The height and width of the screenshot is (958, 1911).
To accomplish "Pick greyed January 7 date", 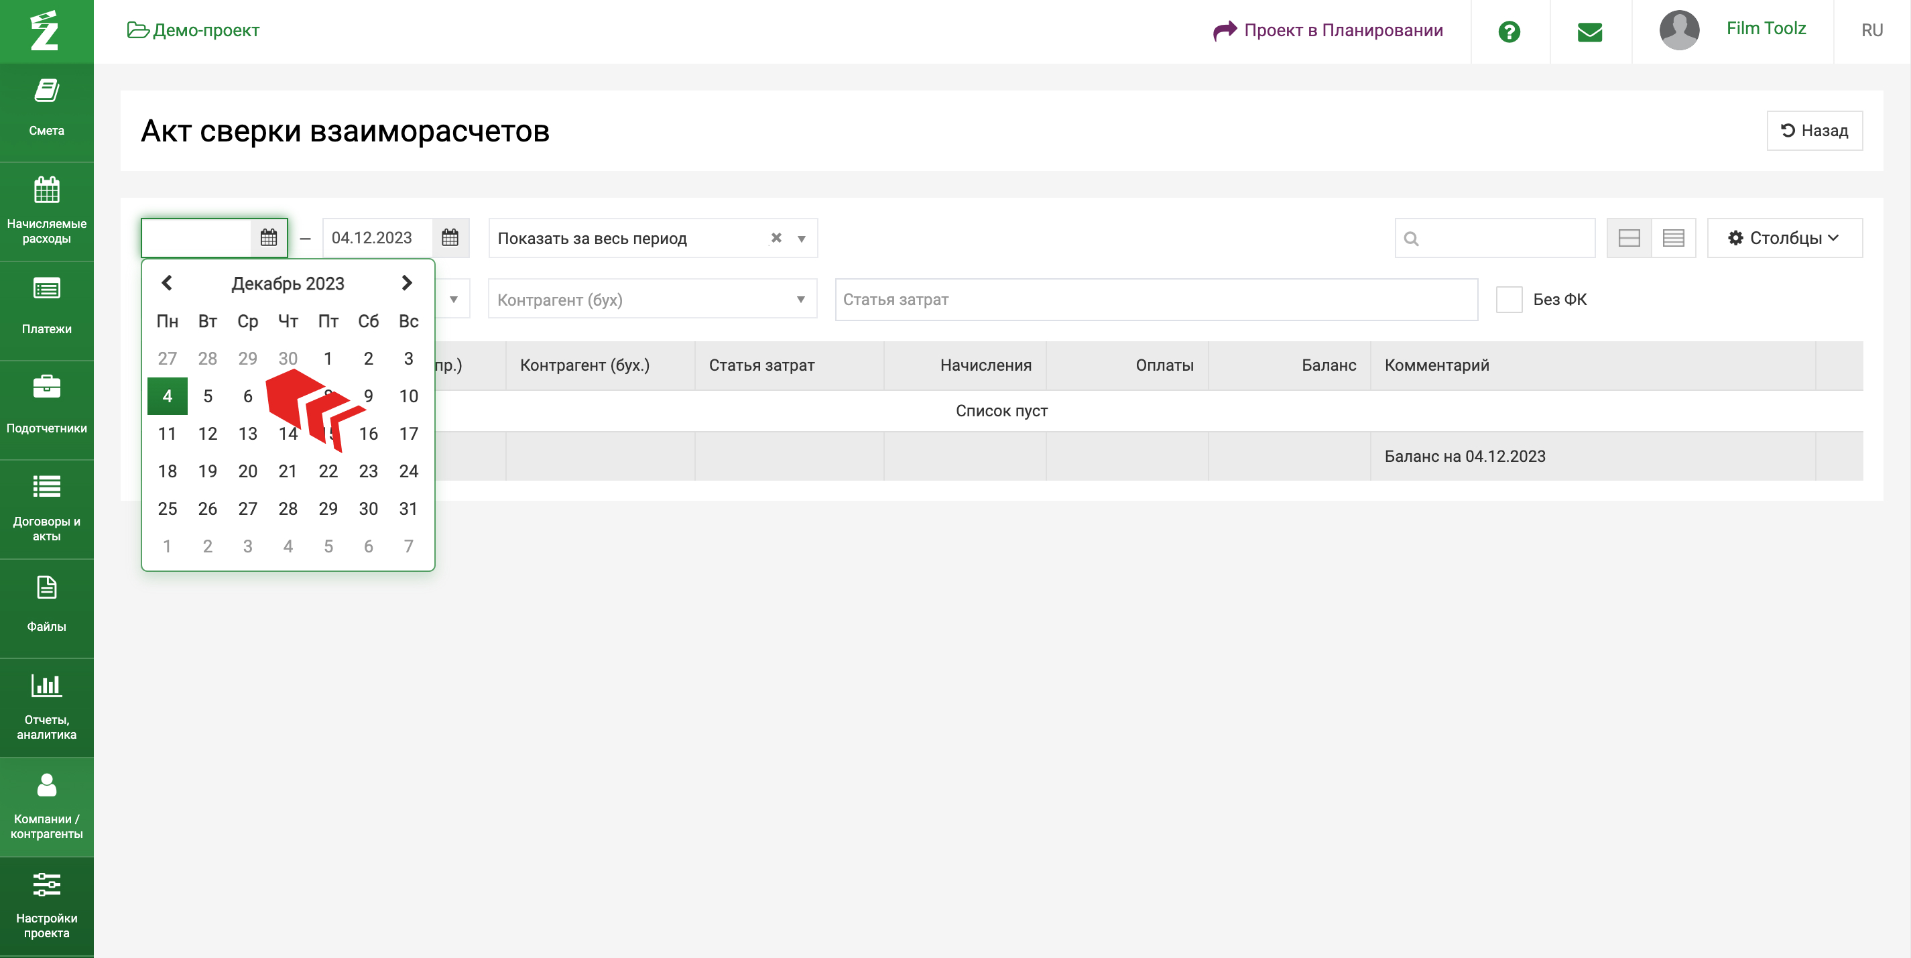I will pyautogui.click(x=408, y=546).
